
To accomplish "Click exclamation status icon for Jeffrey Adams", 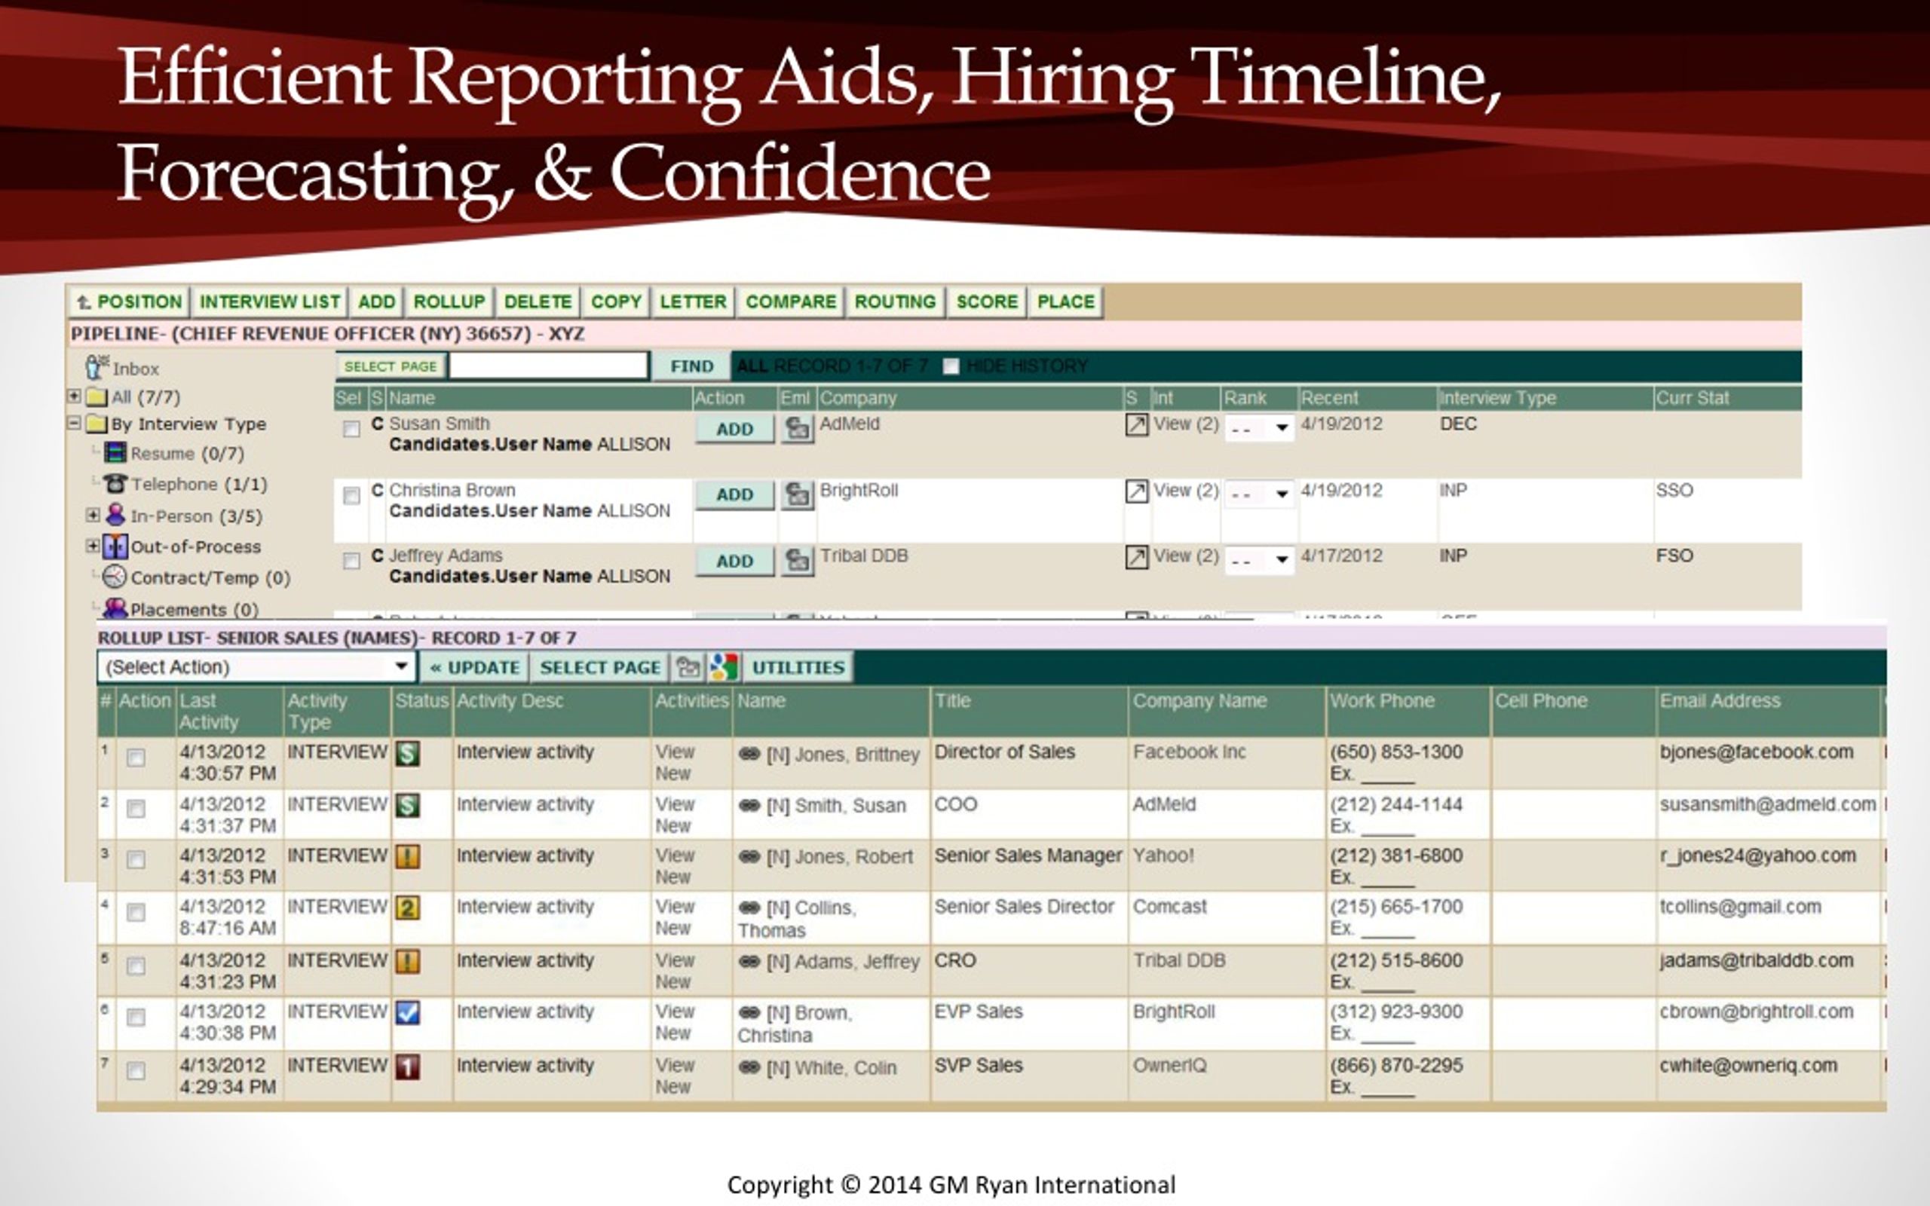I will (408, 961).
